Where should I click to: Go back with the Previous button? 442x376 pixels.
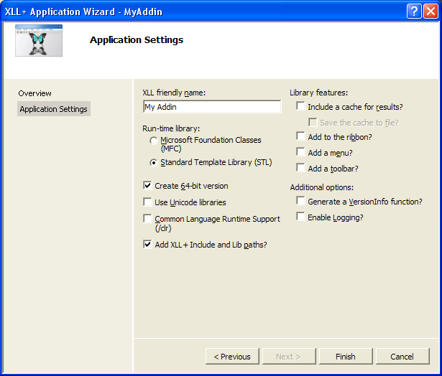232,357
